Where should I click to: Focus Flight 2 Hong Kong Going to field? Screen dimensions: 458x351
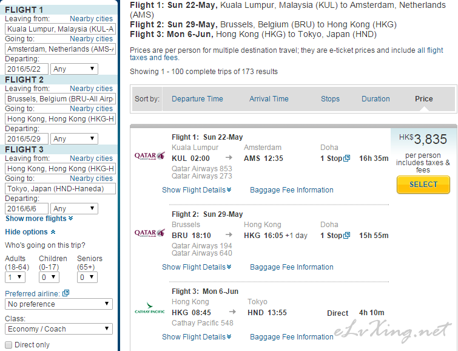61,119
